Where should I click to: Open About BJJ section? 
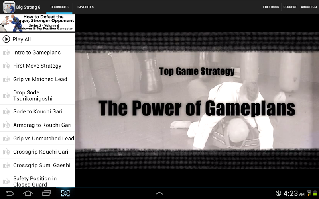[x=309, y=7]
